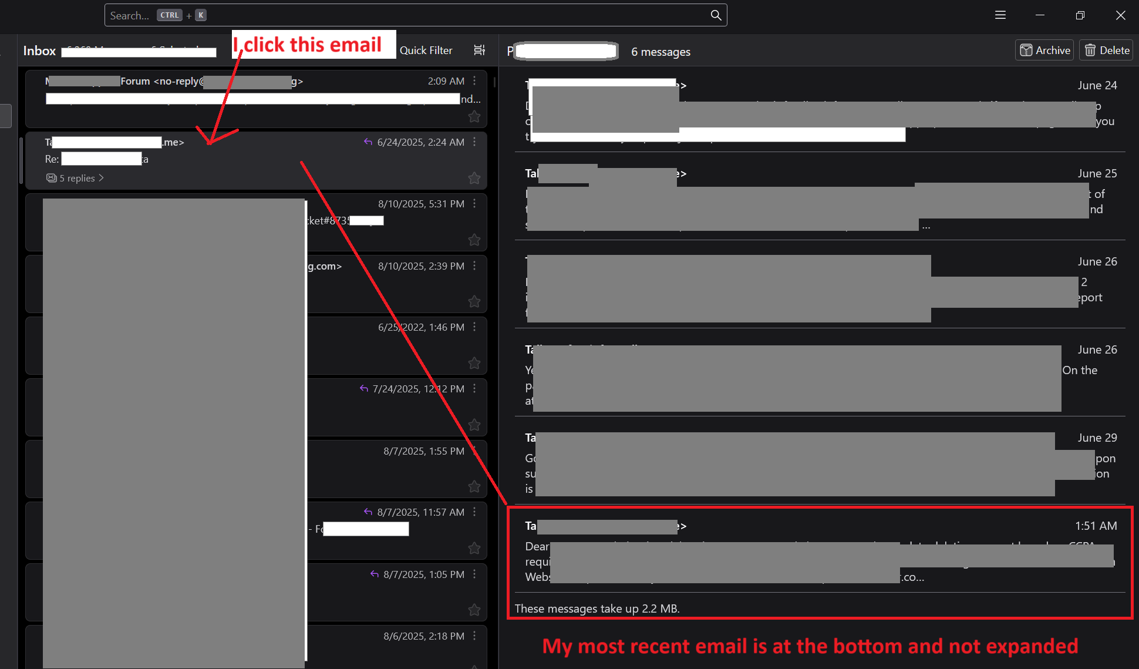
Task: Open the hamburger application menu
Action: coord(1000,15)
